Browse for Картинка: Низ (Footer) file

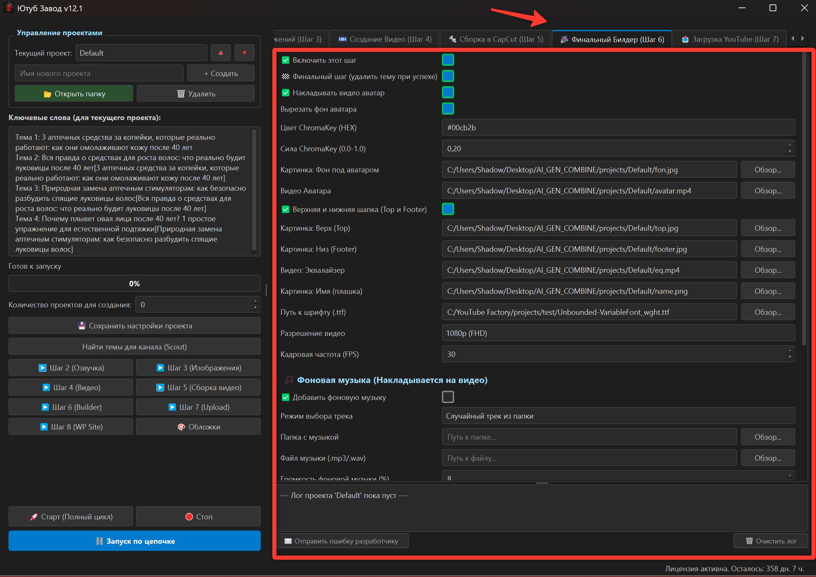(x=768, y=249)
